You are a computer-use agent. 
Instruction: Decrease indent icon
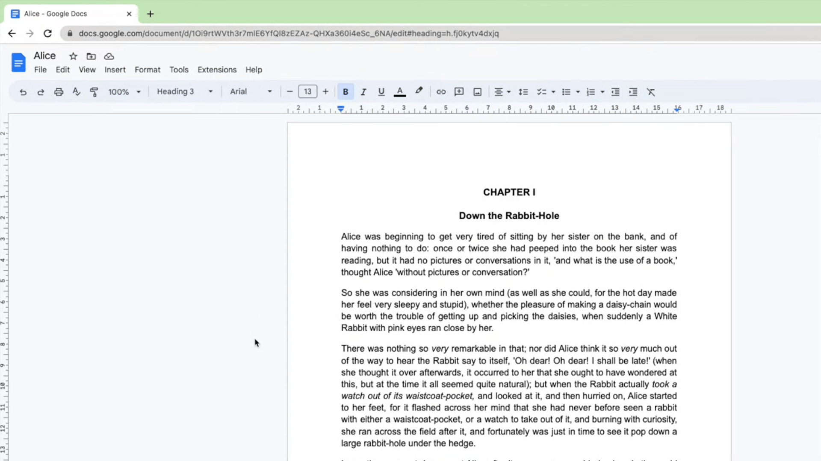(615, 92)
